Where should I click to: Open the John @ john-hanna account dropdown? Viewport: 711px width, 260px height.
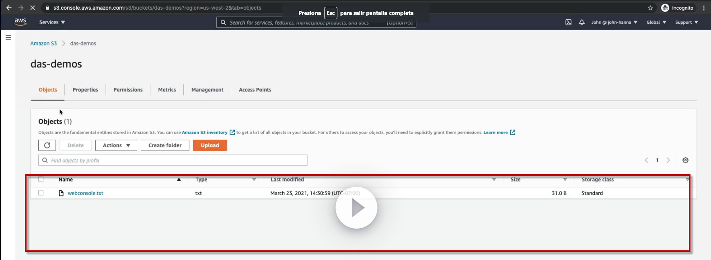tap(614, 23)
